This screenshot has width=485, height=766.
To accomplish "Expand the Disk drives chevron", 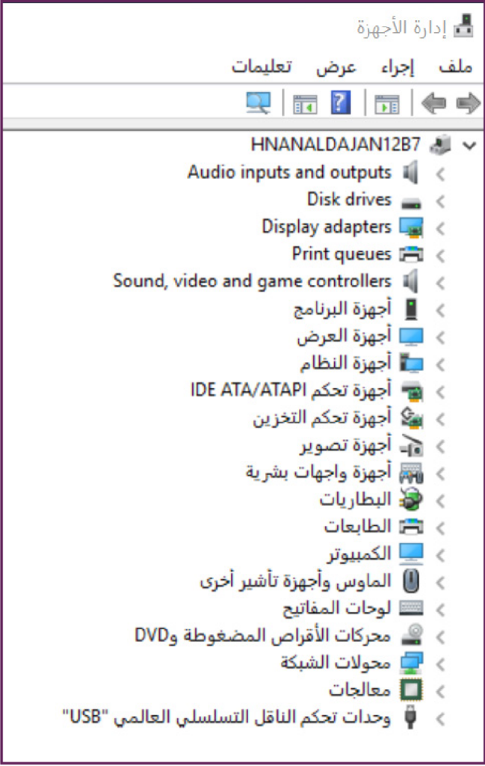I will (441, 201).
